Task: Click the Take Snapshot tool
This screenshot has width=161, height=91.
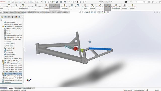Action: (x=125, y=7)
